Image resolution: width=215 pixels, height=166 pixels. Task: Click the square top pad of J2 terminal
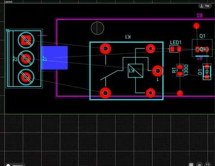pyautogui.click(x=26, y=40)
